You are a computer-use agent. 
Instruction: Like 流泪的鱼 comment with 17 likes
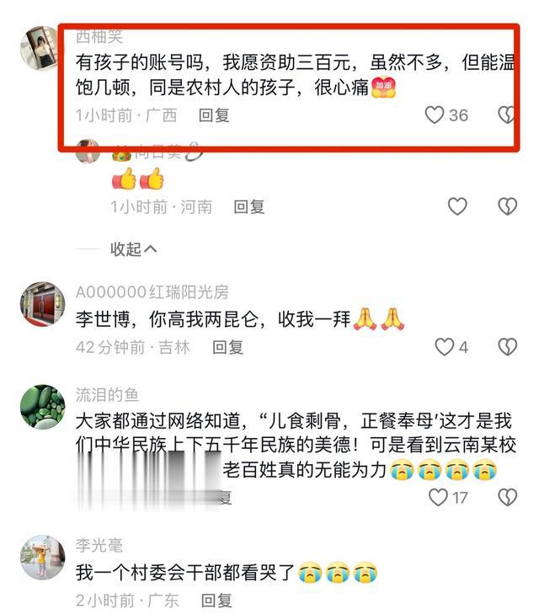(x=439, y=497)
